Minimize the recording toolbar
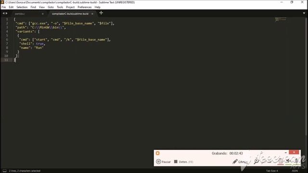This screenshot has height=173, width=308. pos(286,152)
